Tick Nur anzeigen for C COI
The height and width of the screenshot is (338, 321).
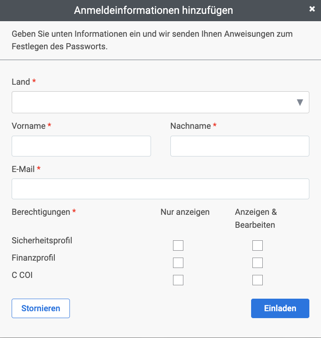[178, 280]
